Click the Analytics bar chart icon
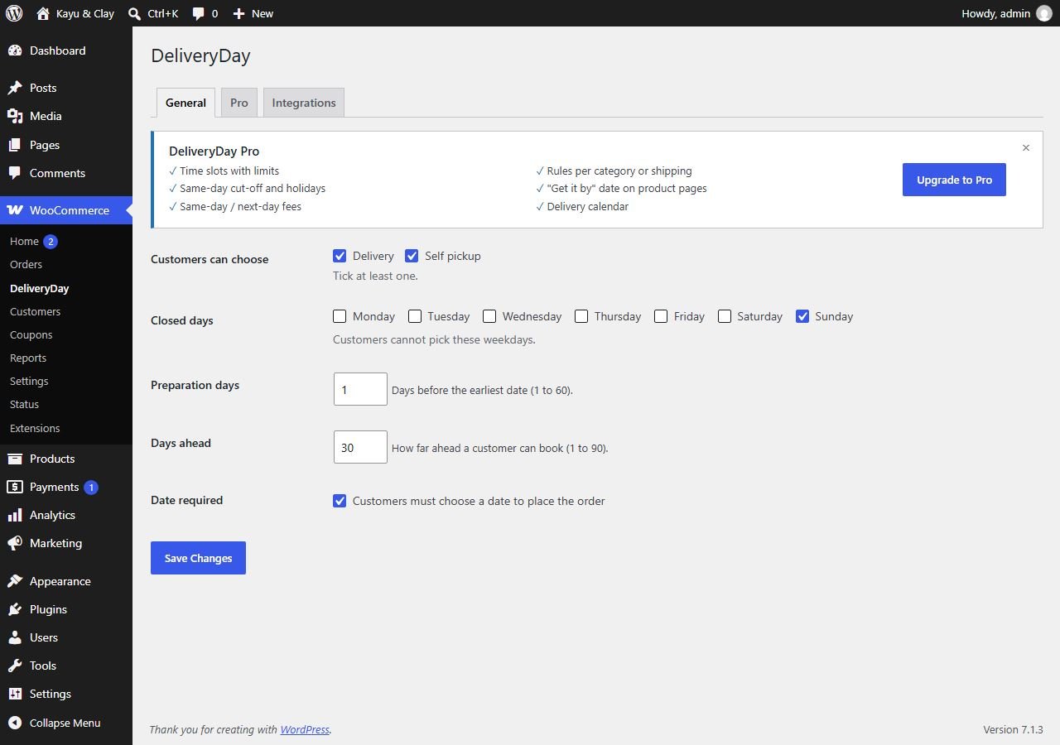Image resolution: width=1060 pixels, height=745 pixels. 15,515
